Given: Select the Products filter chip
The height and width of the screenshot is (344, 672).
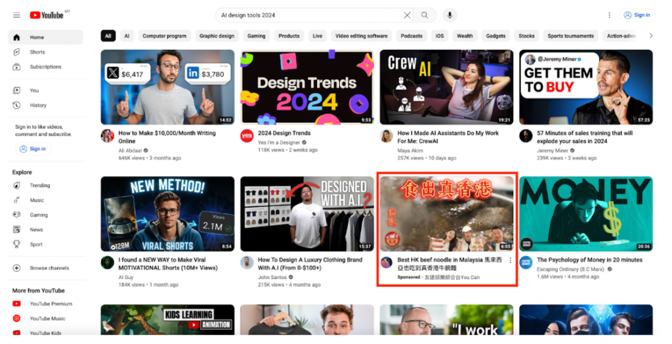Looking at the screenshot, I should [289, 36].
